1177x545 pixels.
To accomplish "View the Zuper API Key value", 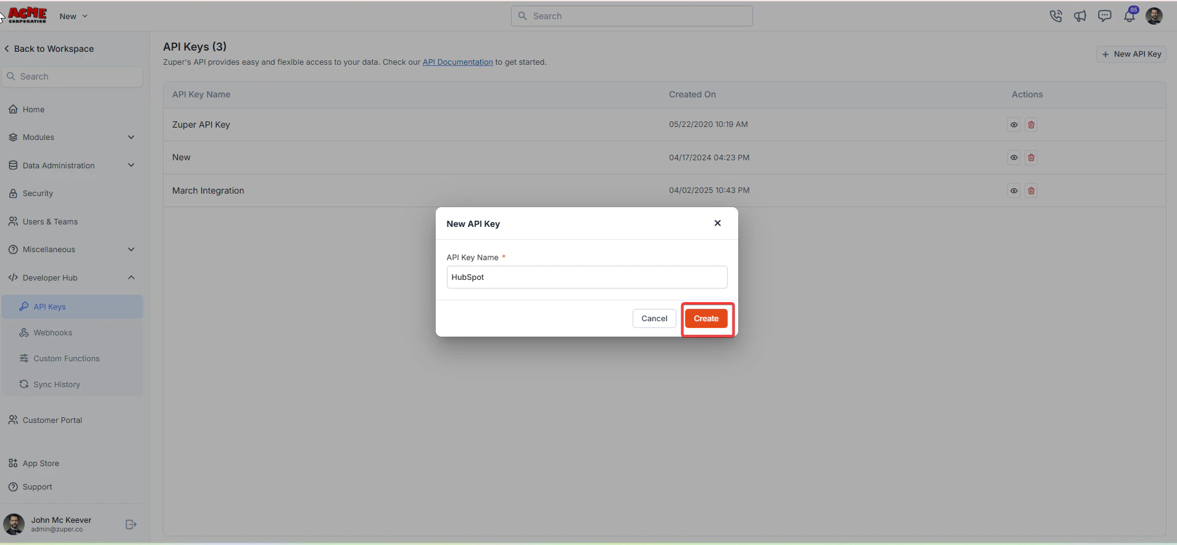I will point(1013,125).
